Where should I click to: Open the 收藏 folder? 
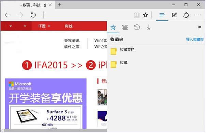click(x=156, y=64)
